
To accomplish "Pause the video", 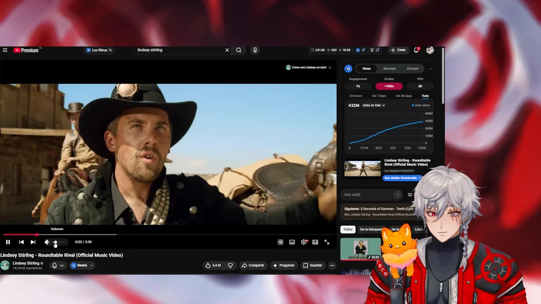I will (x=8, y=242).
